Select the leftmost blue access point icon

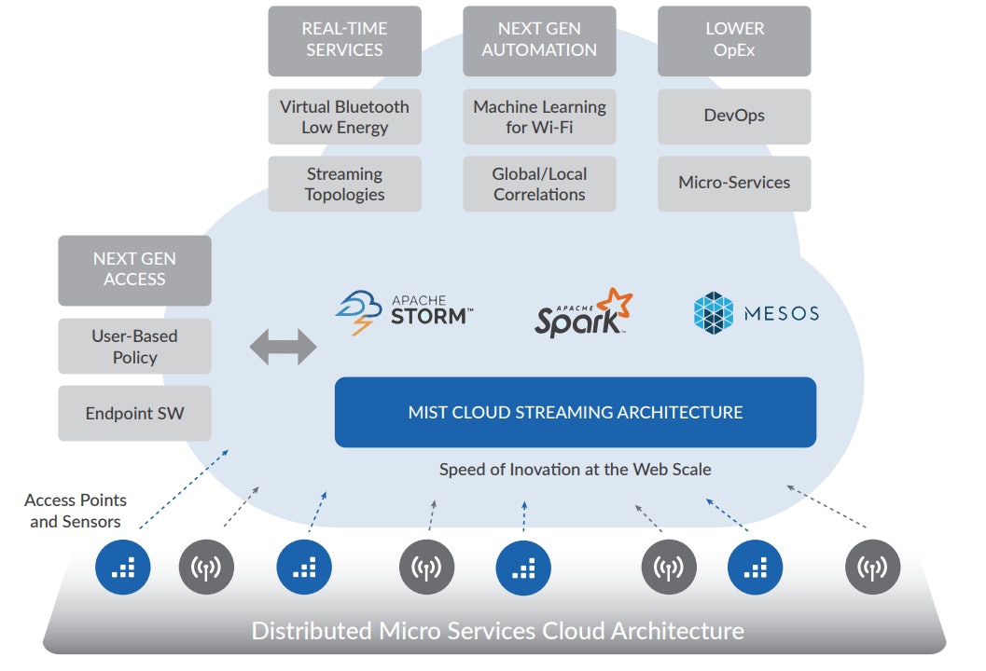pos(123,567)
